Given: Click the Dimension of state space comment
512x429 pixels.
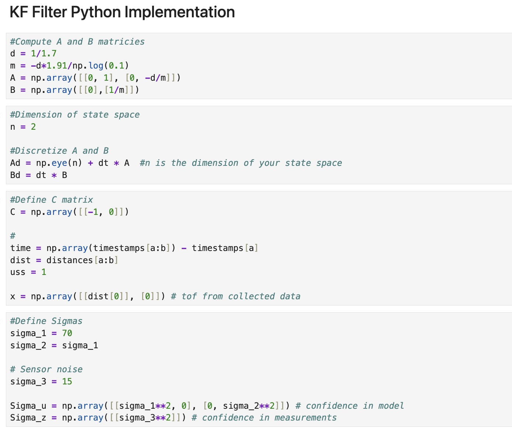Looking at the screenshot, I should pos(75,115).
